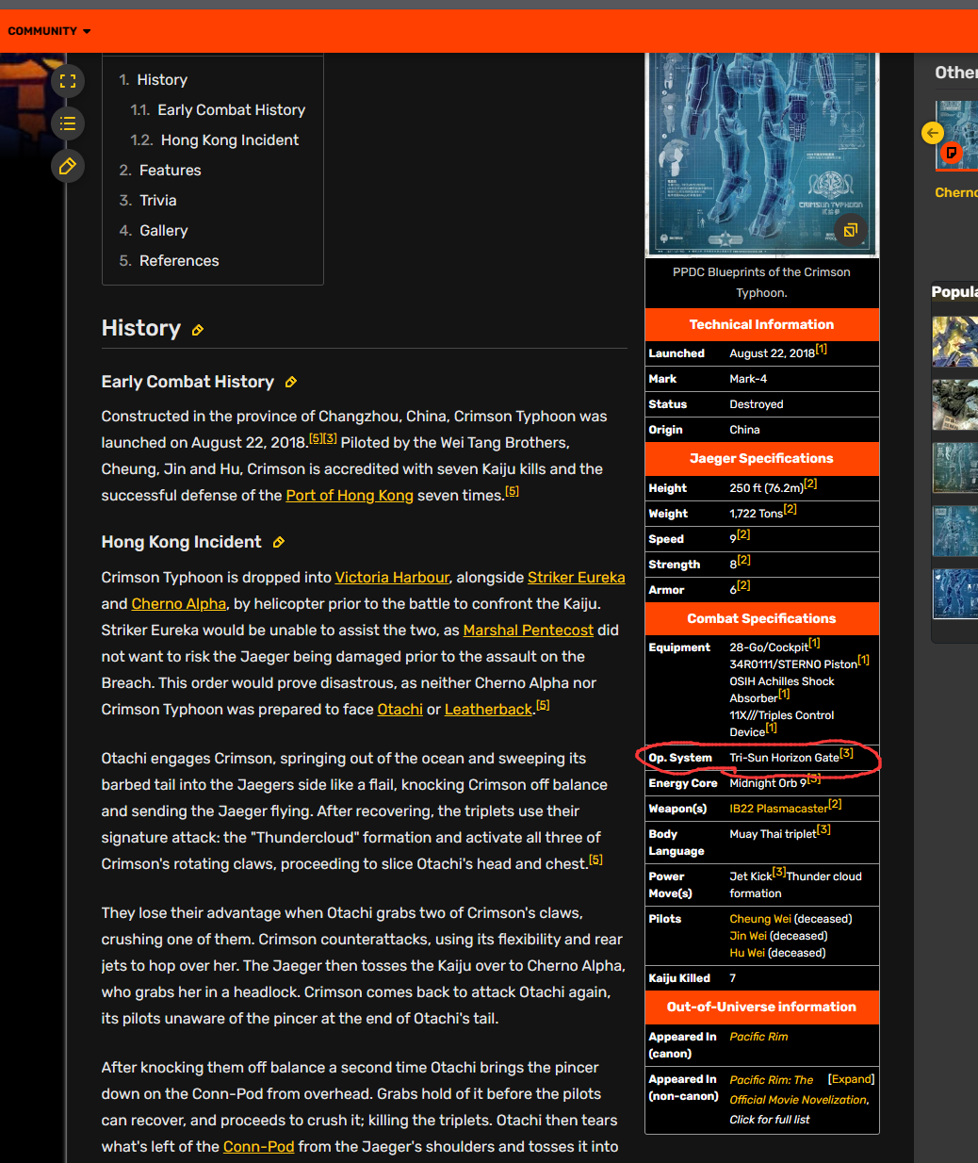The image size is (978, 1163).
Task: Click reference [2] next to Weight value
Action: [791, 509]
